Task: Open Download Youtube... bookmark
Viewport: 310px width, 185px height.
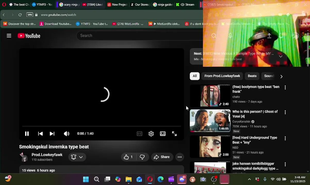Action: [x=55, y=24]
